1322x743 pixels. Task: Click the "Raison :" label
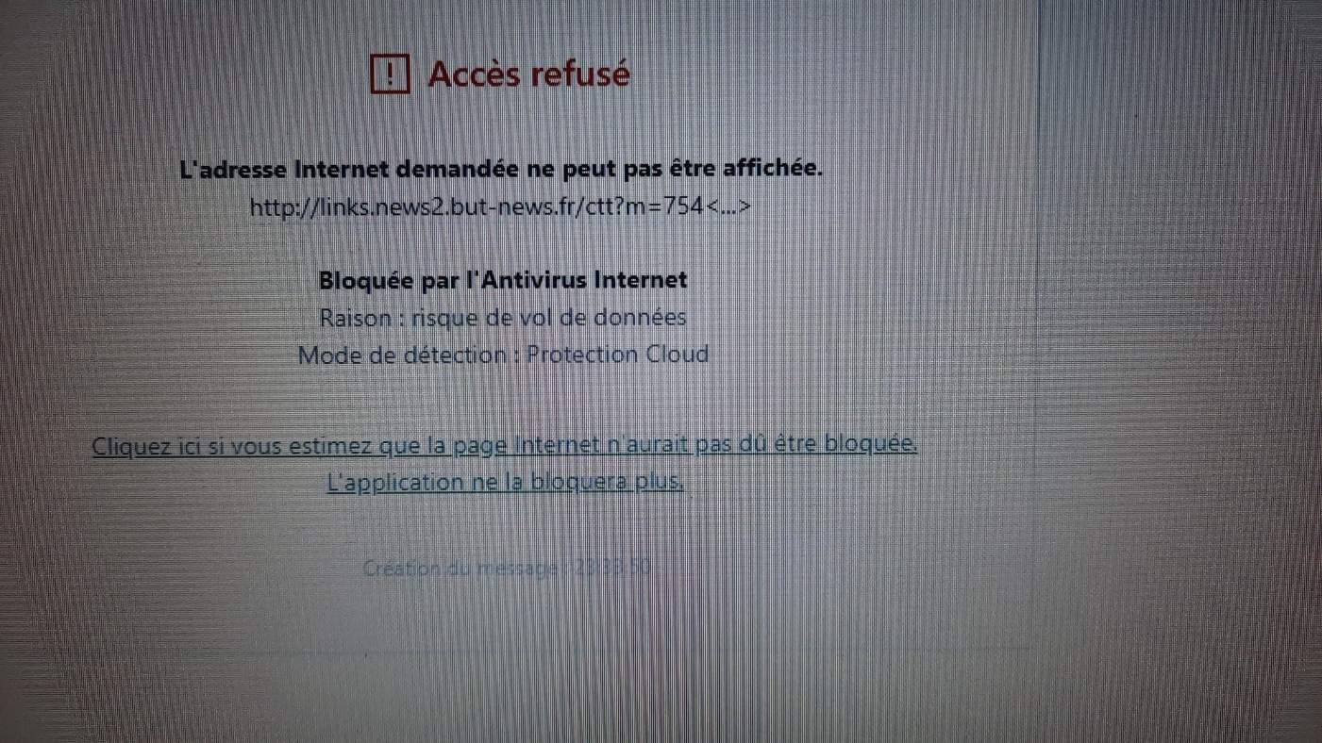click(361, 318)
